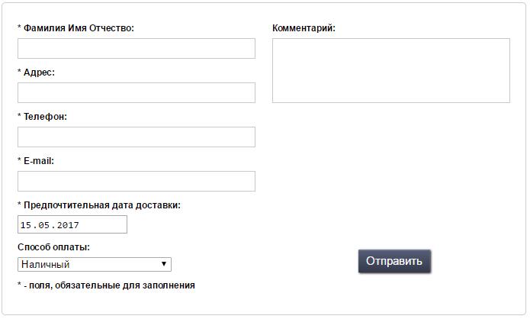
Task: Click into the E-mail field
Action: [x=137, y=182]
